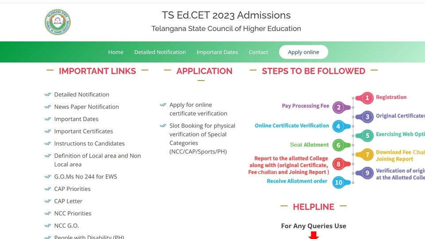The width and height of the screenshot is (425, 239).
Task: Open the CAP Priorities link
Action: pyautogui.click(x=72, y=189)
